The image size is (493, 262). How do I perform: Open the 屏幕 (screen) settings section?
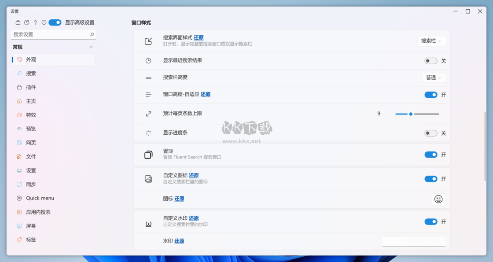point(33,225)
